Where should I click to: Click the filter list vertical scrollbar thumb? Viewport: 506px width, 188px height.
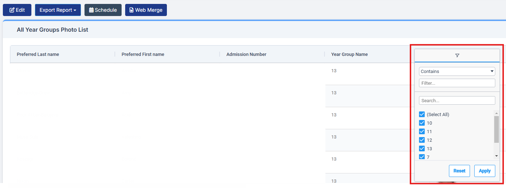(496, 129)
